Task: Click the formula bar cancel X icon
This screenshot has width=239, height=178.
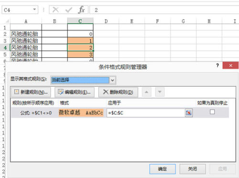Action: (x=55, y=10)
